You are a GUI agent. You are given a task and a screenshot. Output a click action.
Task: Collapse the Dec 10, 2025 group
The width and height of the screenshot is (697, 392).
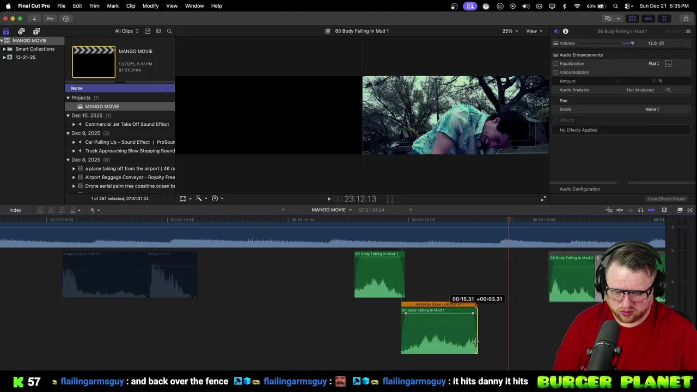(68, 115)
